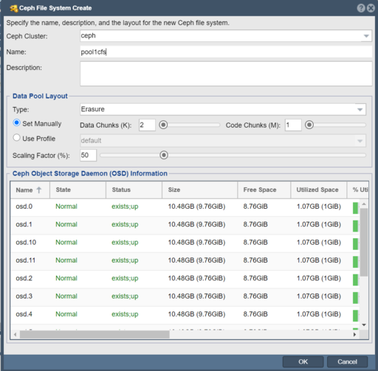Click the Normal state of osd.3
Image resolution: width=378 pixels, height=371 pixels.
coord(66,297)
